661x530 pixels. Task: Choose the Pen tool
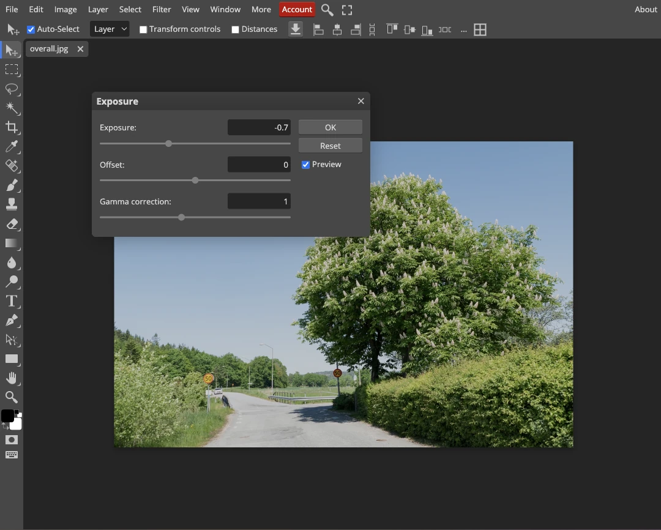(12, 321)
